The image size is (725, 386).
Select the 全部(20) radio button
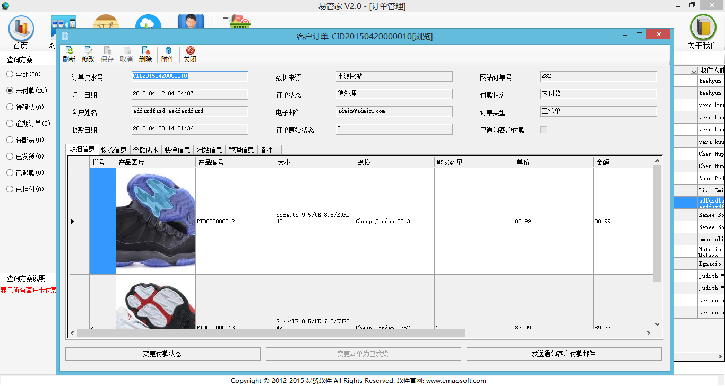[10, 74]
